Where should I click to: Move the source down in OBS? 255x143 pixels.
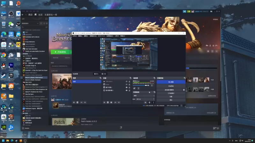click(x=119, y=102)
